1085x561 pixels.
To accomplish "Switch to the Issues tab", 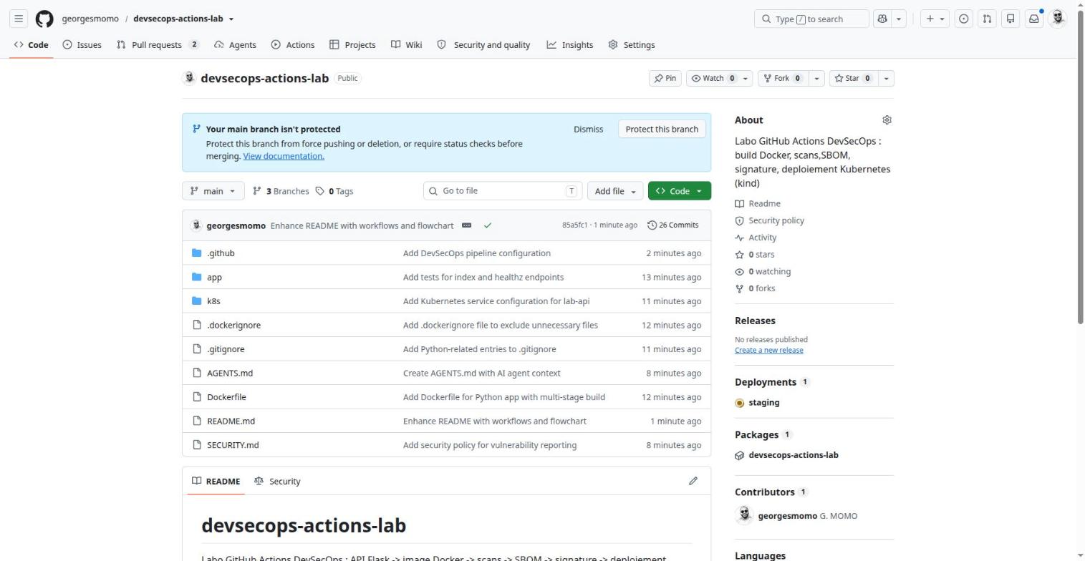I will click(82, 44).
